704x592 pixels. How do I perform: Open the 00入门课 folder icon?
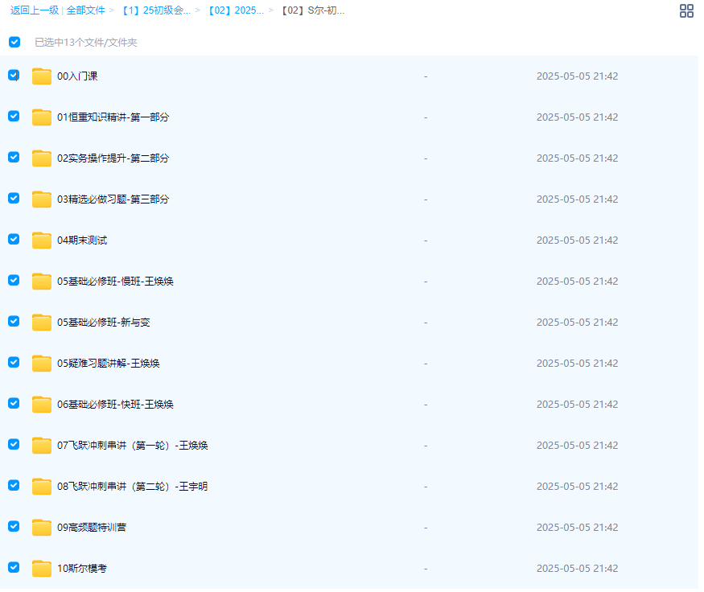[41, 76]
